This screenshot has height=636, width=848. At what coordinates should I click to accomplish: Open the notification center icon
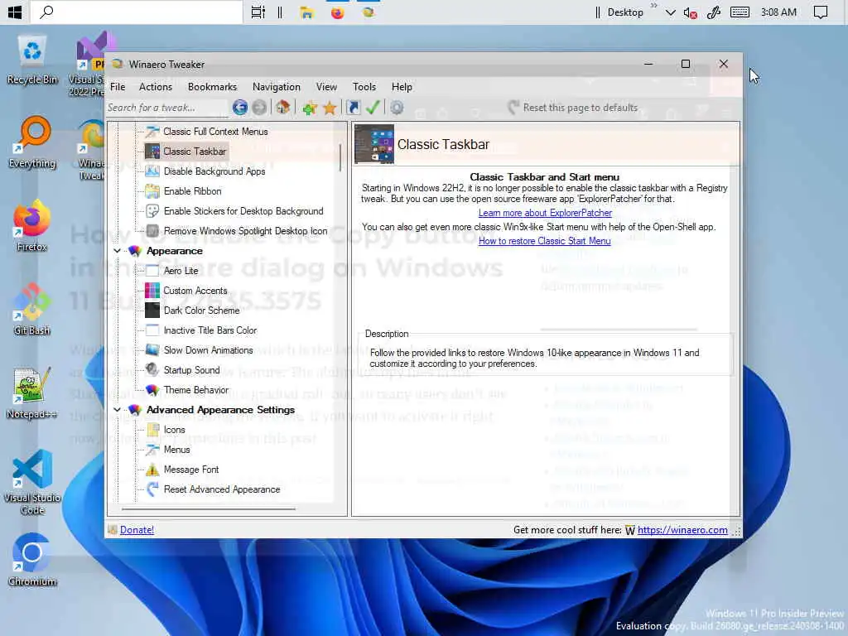821,12
